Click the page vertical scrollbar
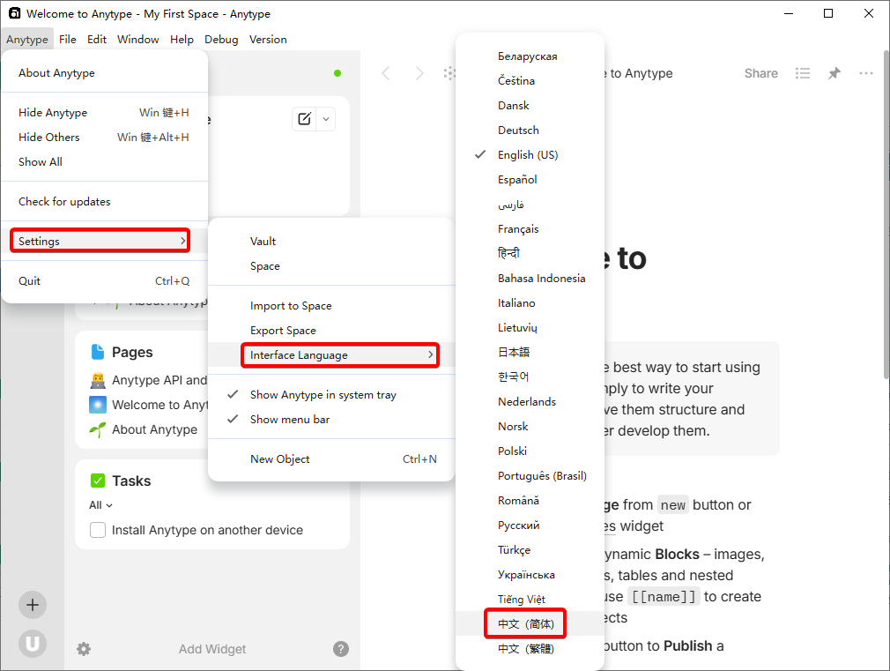The image size is (890, 671). tap(886, 215)
